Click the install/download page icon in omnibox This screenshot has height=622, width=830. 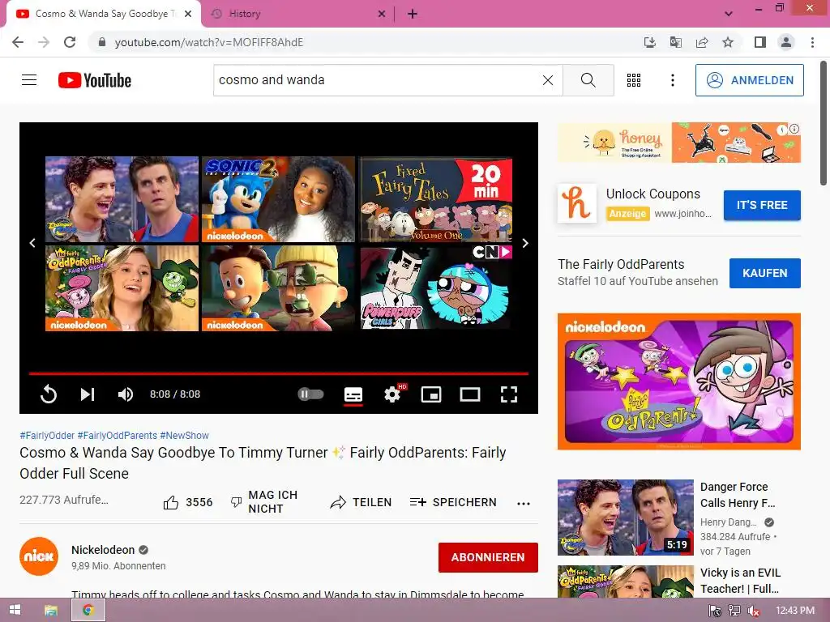click(x=649, y=42)
